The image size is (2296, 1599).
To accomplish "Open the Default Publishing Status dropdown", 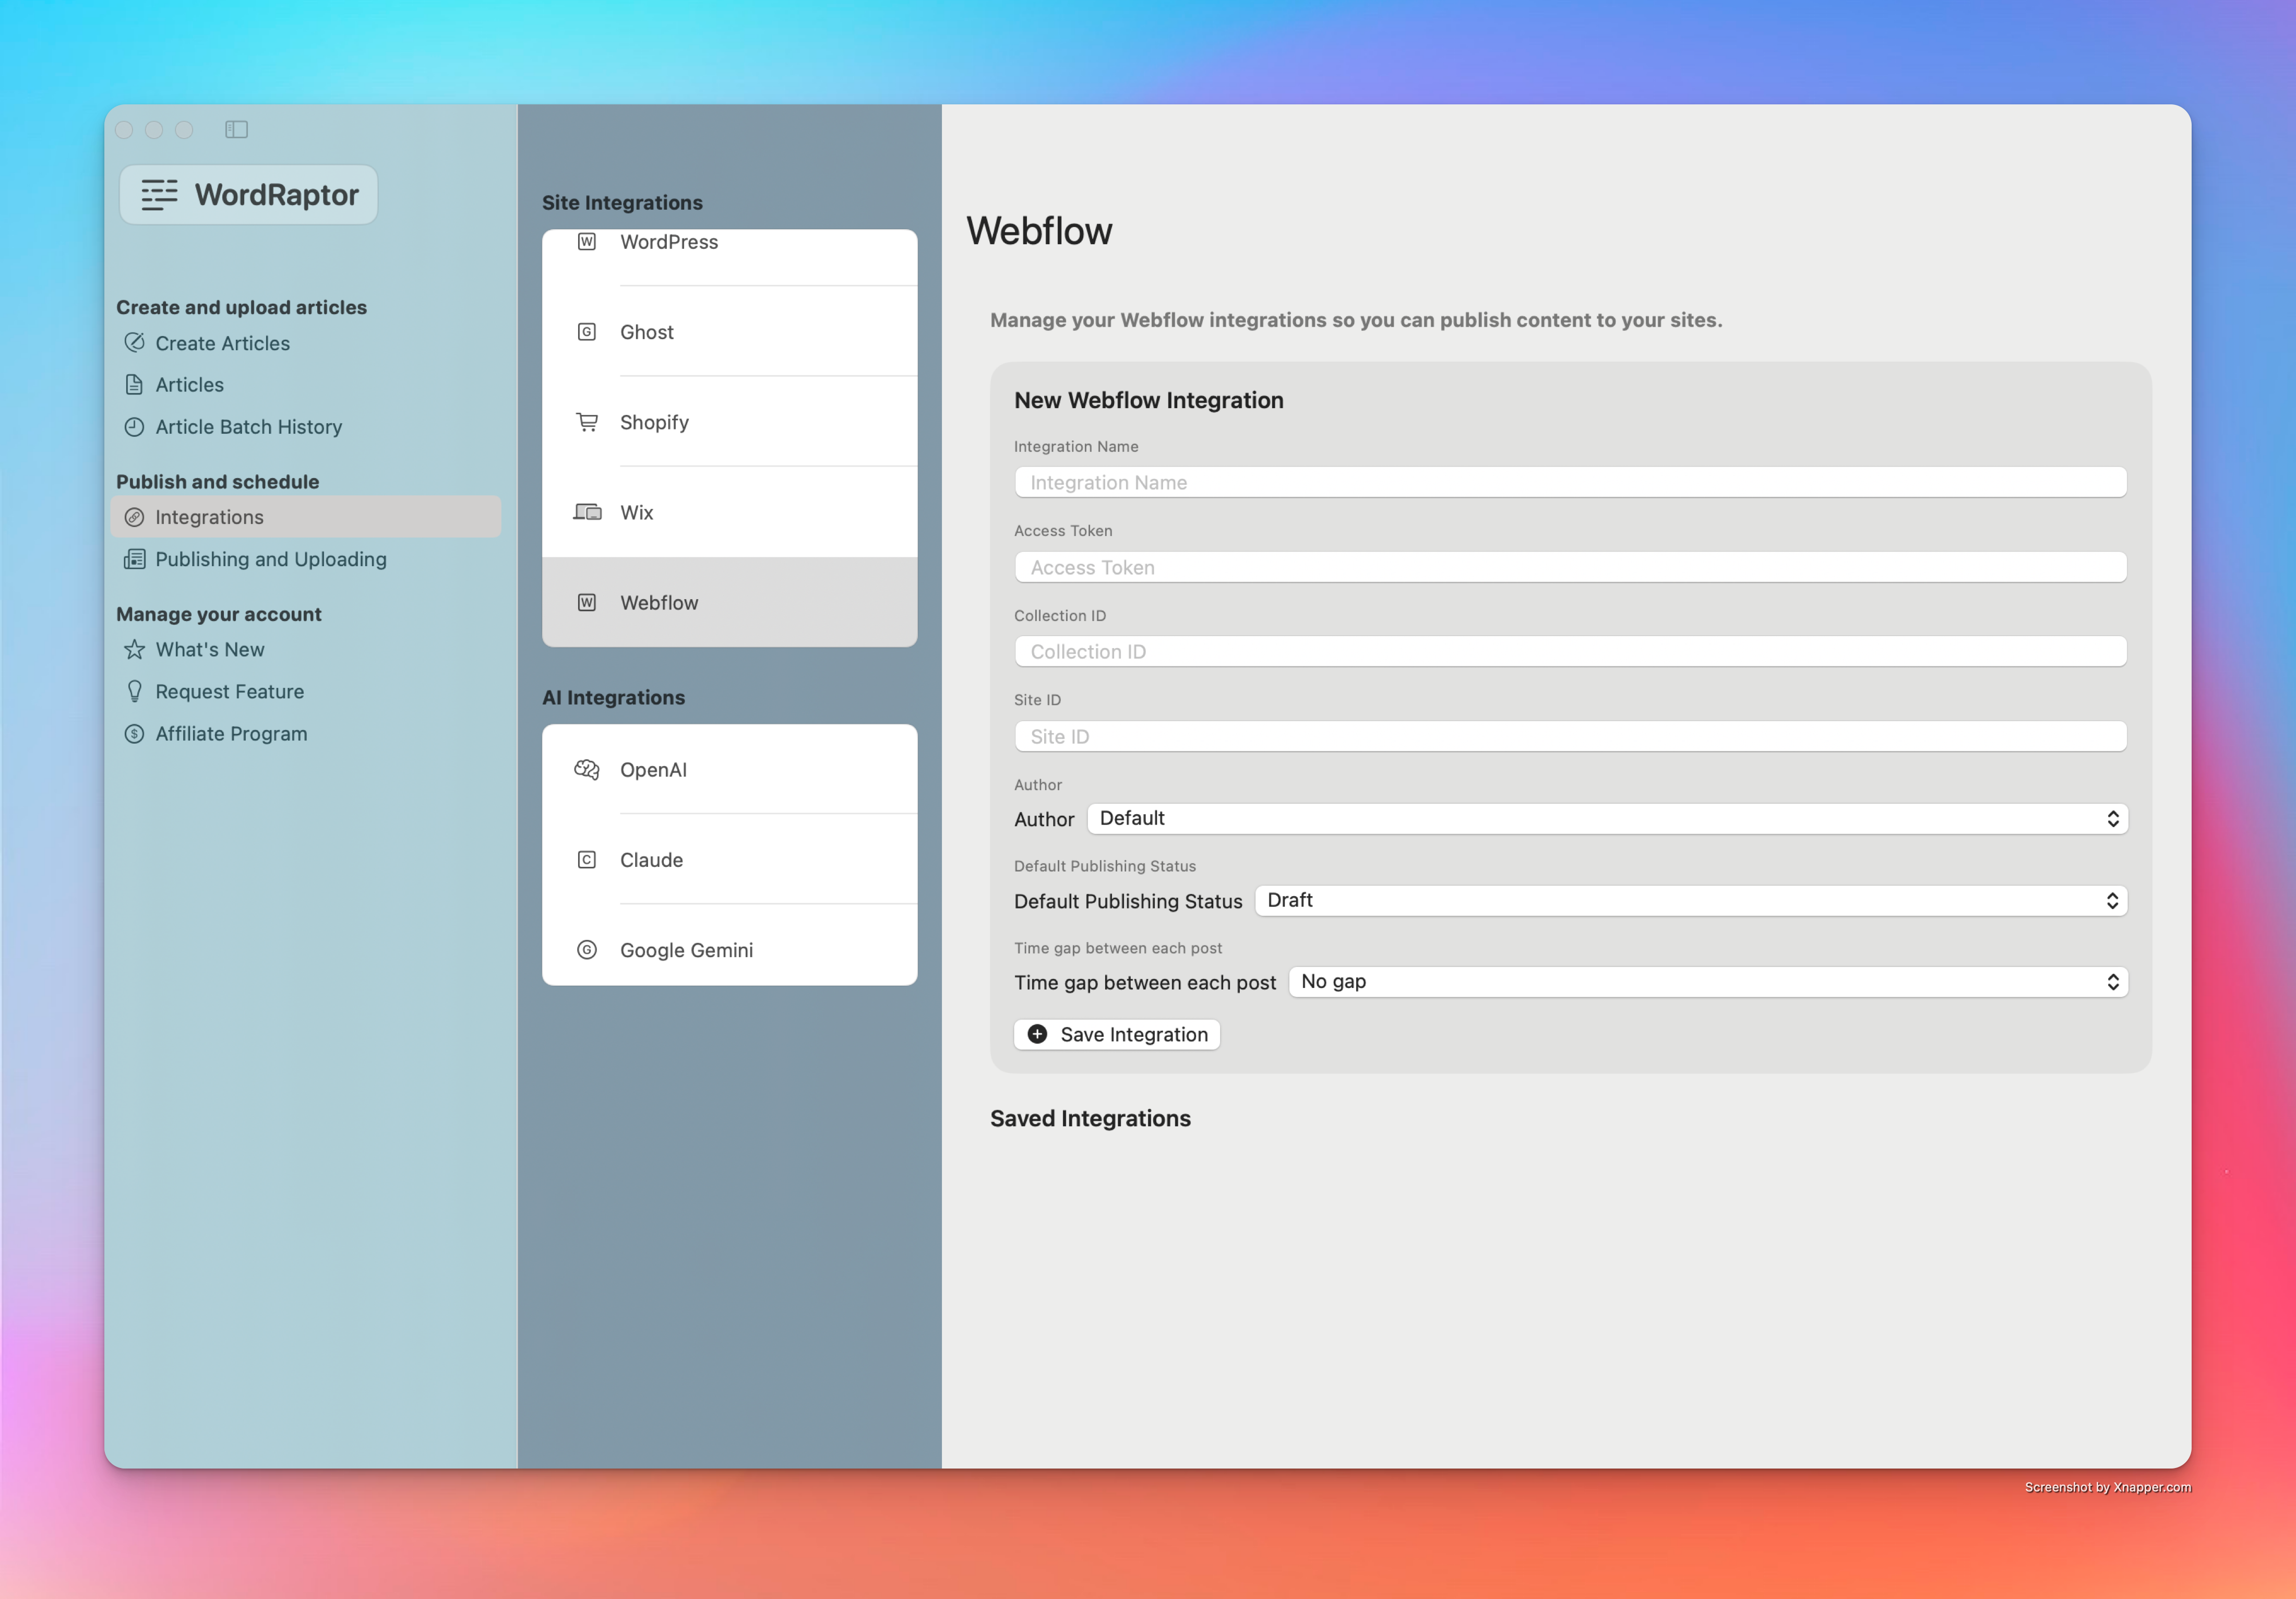I will (1691, 901).
